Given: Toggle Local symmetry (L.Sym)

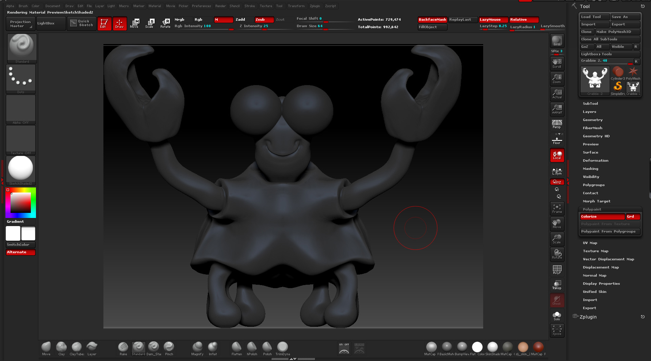Looking at the screenshot, I should [557, 171].
